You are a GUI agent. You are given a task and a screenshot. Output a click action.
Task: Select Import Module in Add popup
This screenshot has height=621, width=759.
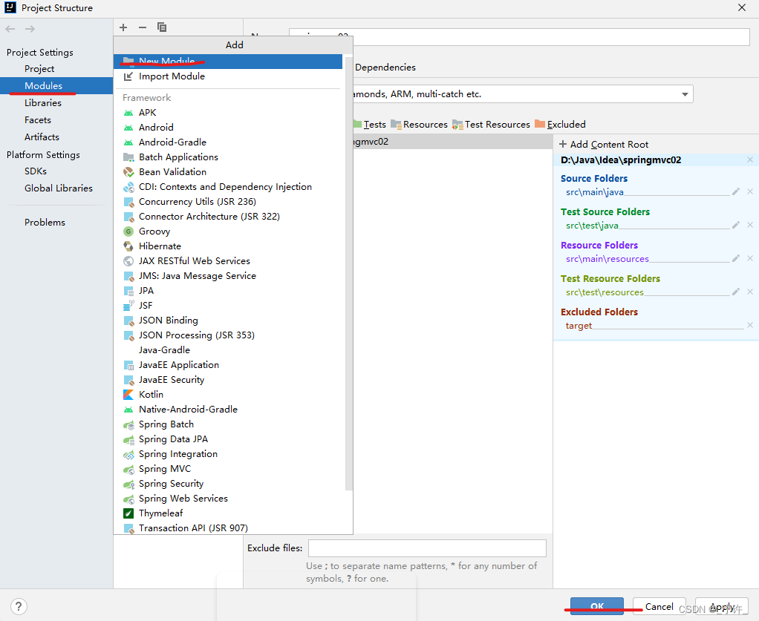click(x=227, y=76)
